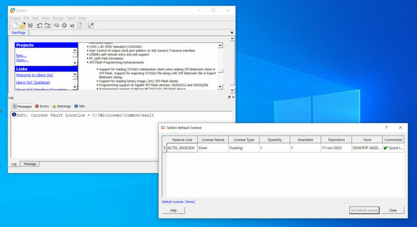Viewport: 417px width, 227px height.
Task: Select row header 1 in the license table
Action: pyautogui.click(x=164, y=148)
